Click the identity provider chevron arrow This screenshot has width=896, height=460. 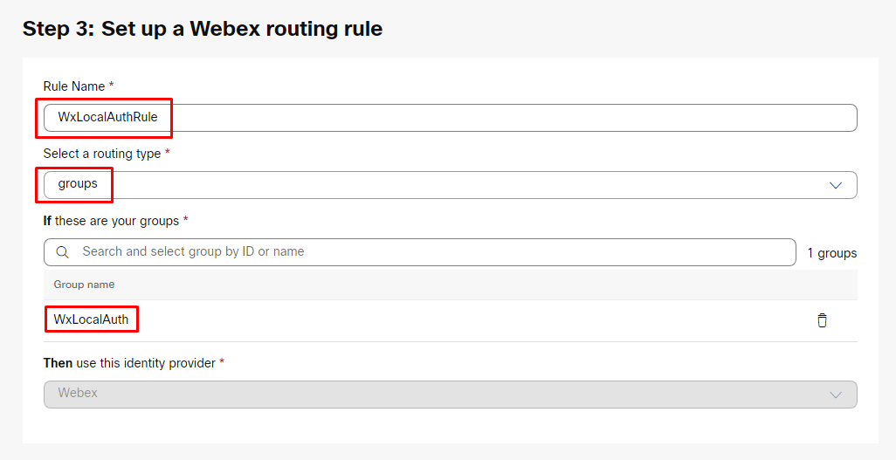coord(835,395)
